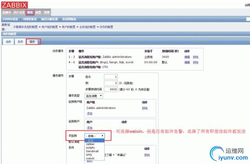Click the 持续时间(秒) column header
Viewport: 250px width, 164px height.
[x=170, y=51]
